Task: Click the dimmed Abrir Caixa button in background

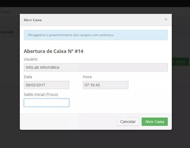Action: [180, 62]
